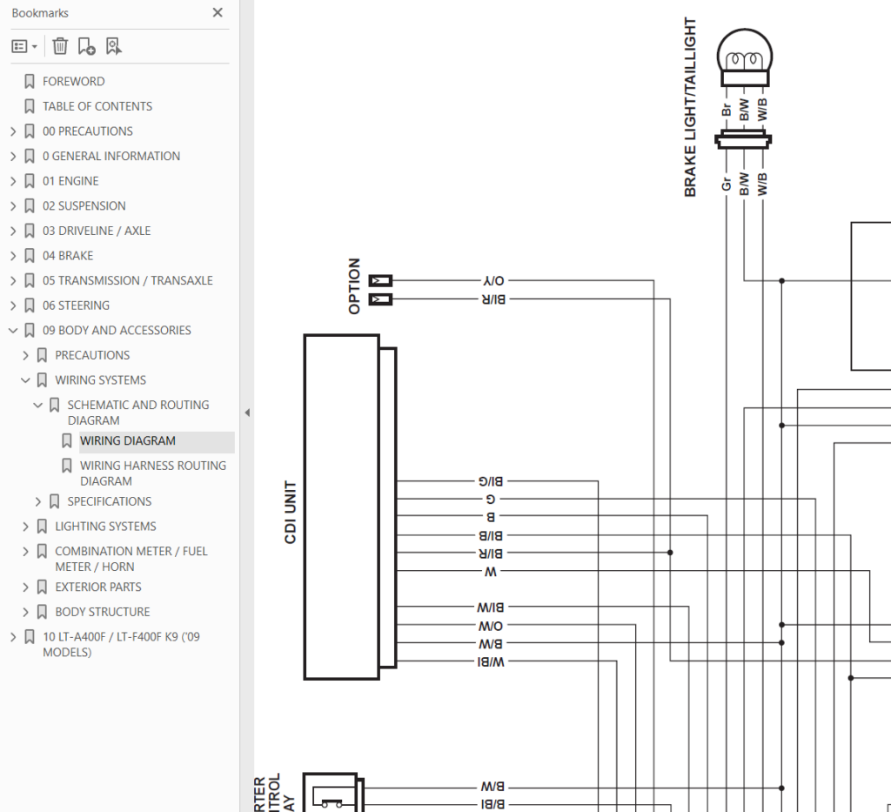Add a new bookmark

pyautogui.click(x=86, y=46)
